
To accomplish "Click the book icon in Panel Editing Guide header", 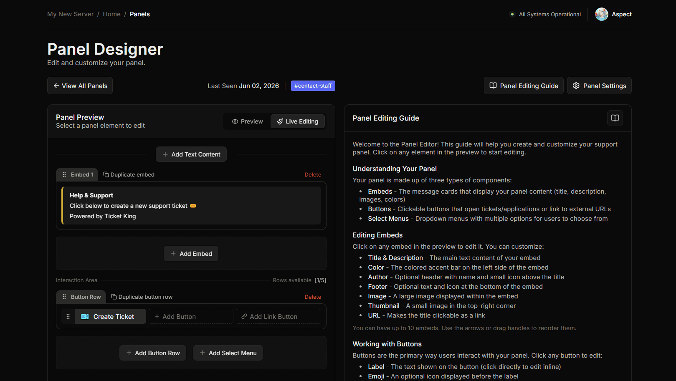I will click(615, 118).
